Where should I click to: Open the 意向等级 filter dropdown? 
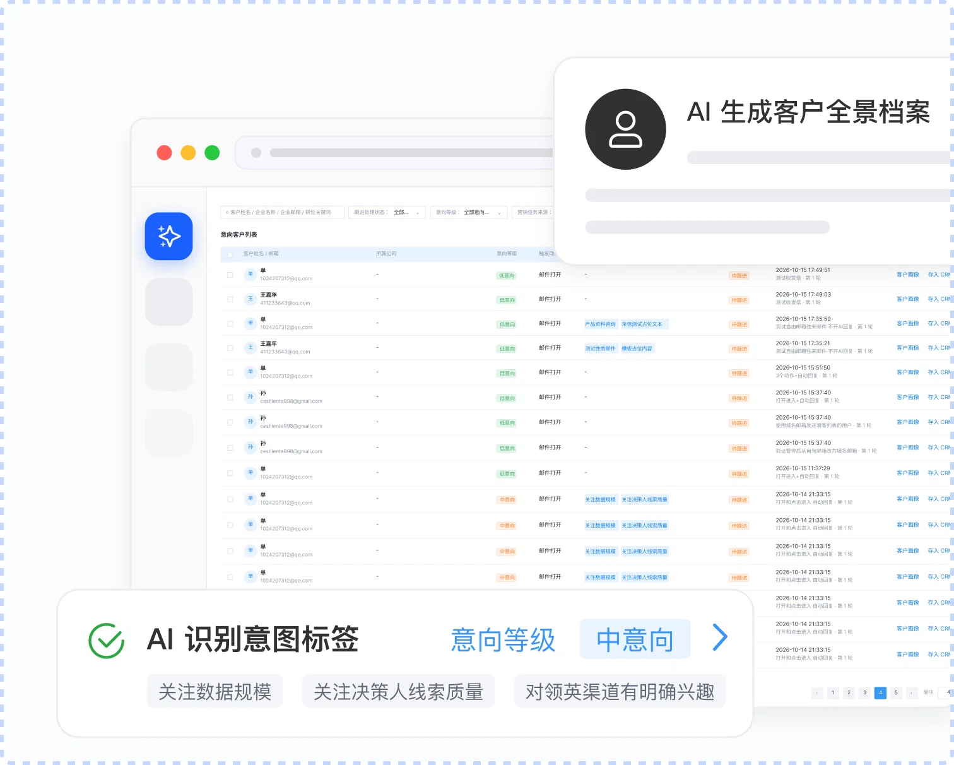point(469,212)
